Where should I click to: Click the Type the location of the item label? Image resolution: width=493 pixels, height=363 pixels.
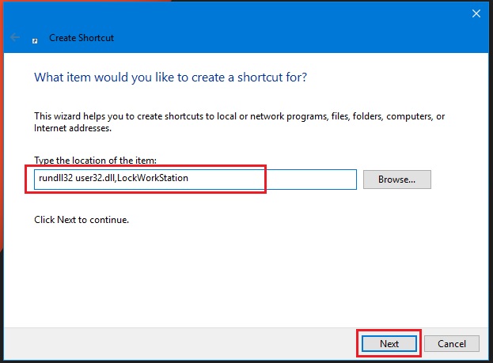96,161
